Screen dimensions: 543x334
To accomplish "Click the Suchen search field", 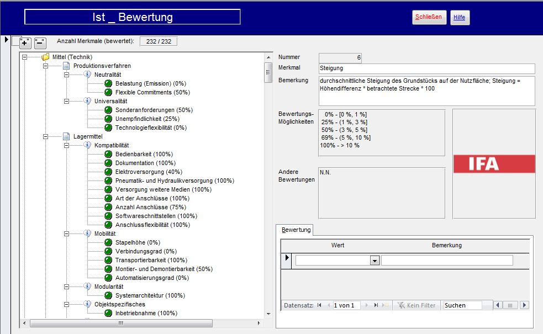I will pyautogui.click(x=463, y=305).
